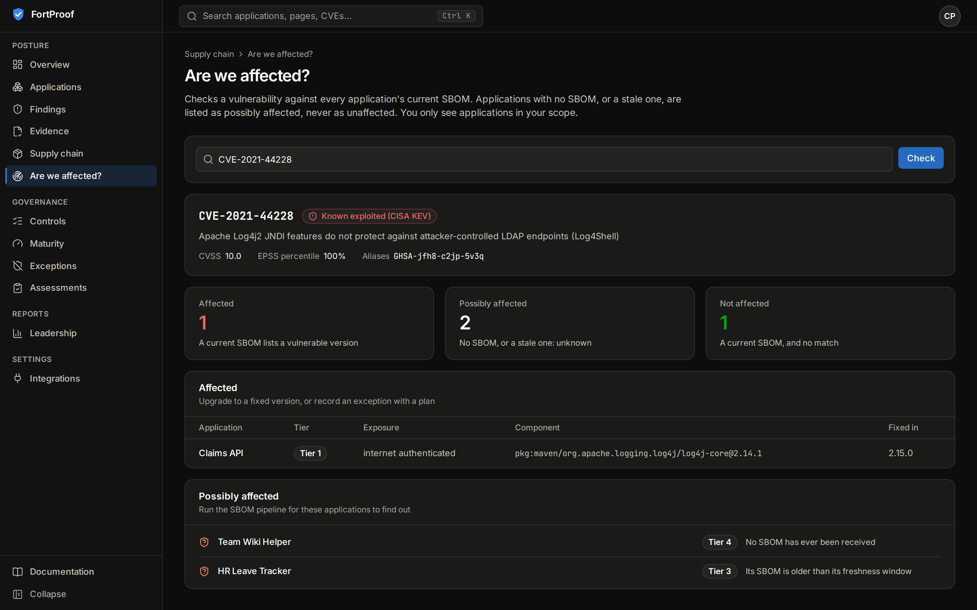This screenshot has height=610, width=977.
Task: Click the FortProof shield logo
Action: (18, 14)
